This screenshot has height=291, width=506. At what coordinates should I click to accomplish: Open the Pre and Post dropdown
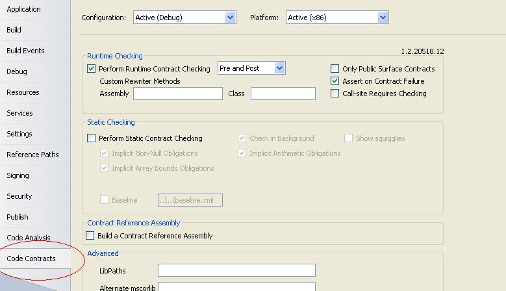pos(279,68)
